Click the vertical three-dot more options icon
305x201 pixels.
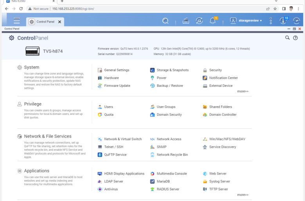pyautogui.click(x=271, y=21)
